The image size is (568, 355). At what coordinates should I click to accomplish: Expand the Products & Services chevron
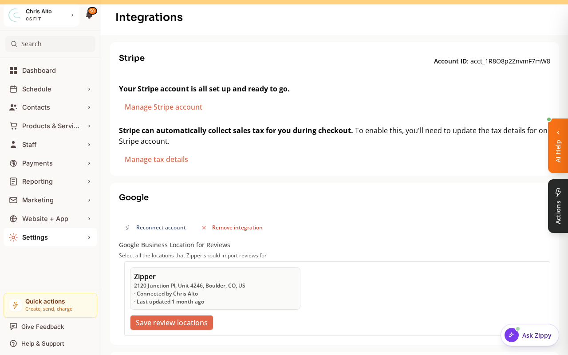point(89,126)
